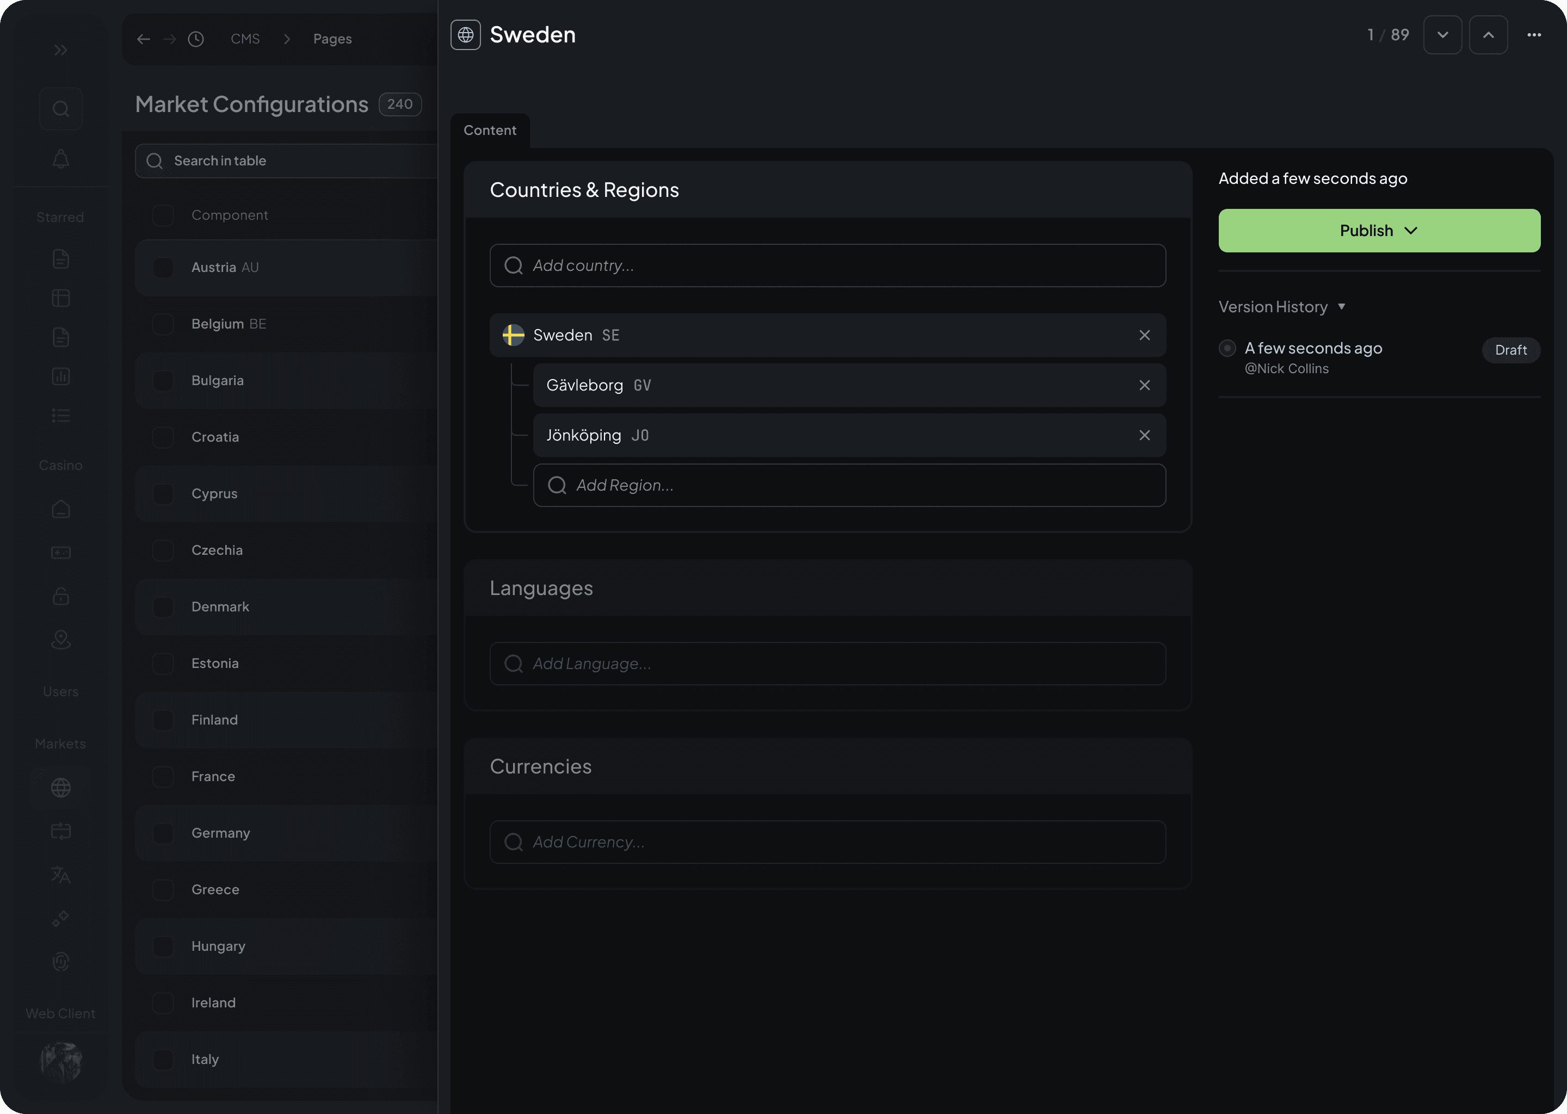
Task: Go to next record with down chevron
Action: [1442, 35]
